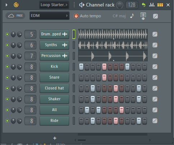This screenshot has width=174, height=145.
Task: Click the music note key icon
Action: tap(132, 16)
